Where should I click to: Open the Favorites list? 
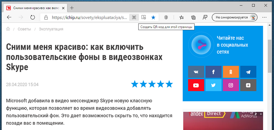182,17
